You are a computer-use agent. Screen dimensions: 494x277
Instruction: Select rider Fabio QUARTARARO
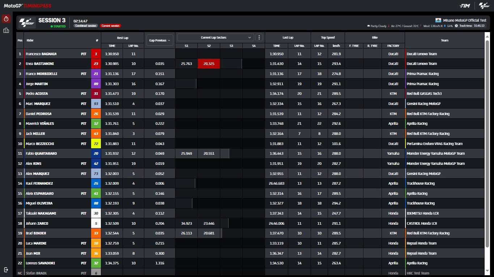(41, 154)
